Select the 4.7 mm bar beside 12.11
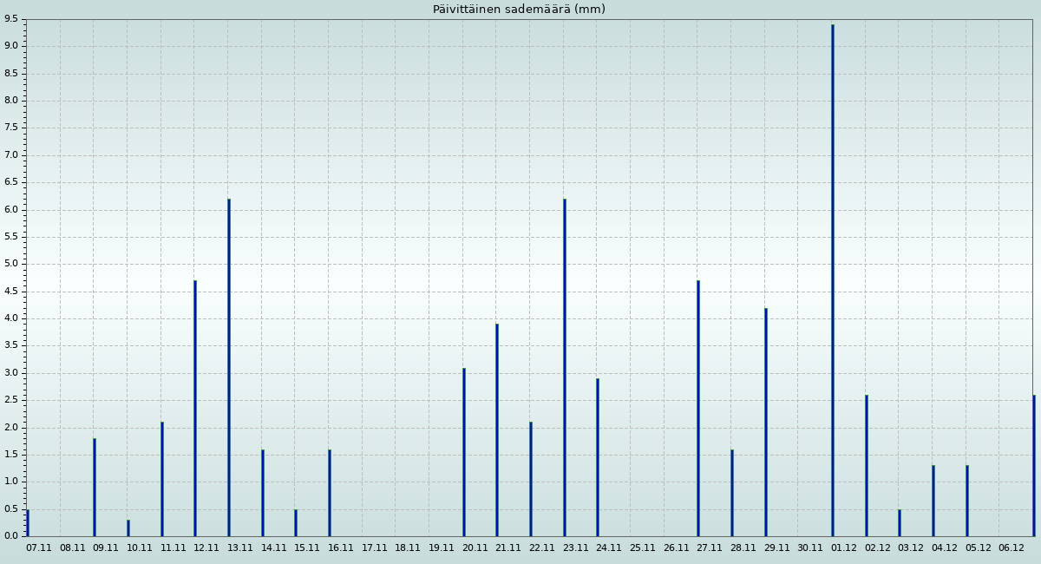Screen dimensions: 1041x564 click(195, 408)
